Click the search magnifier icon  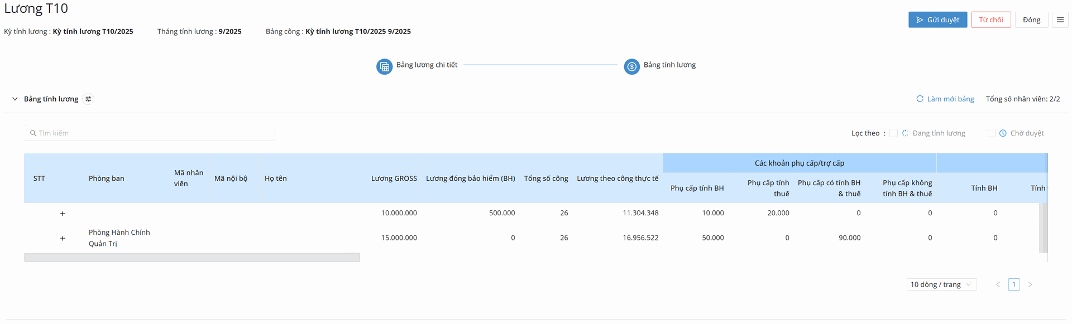tap(33, 133)
